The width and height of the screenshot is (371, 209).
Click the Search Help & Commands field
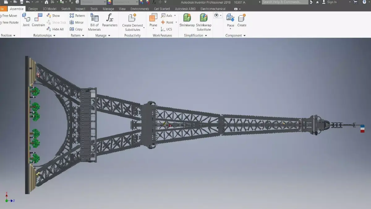285,2
